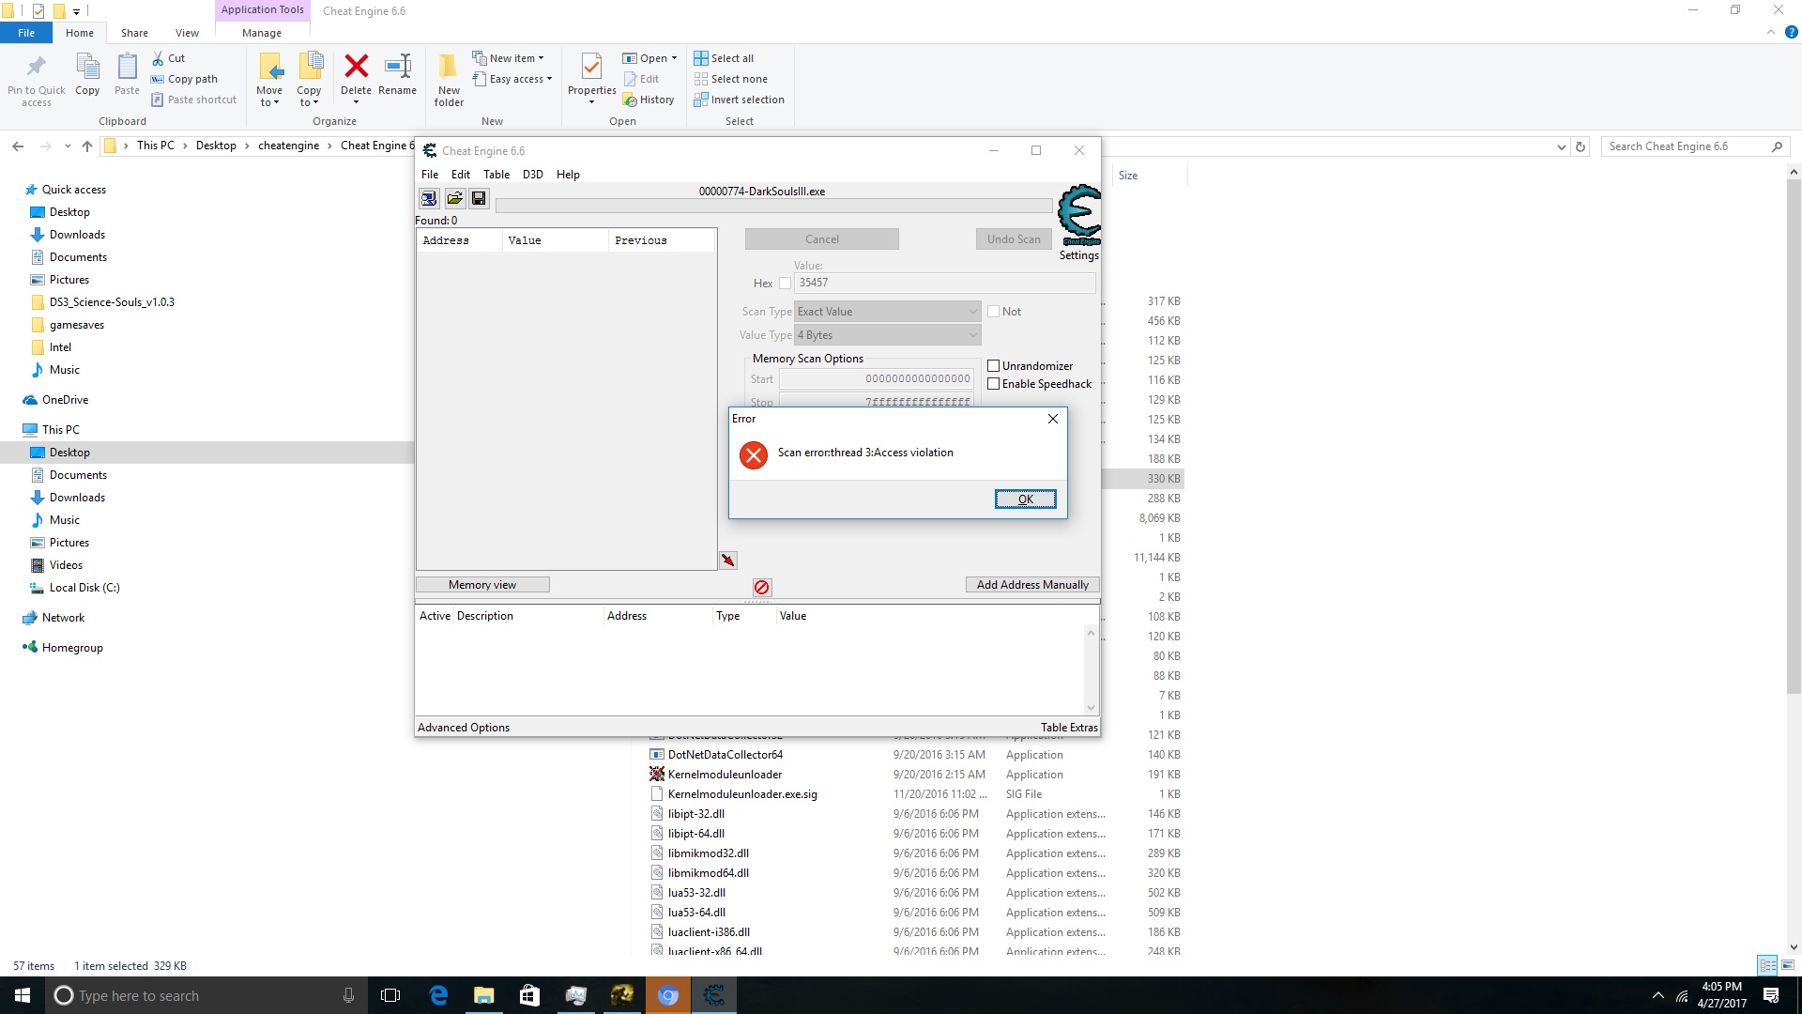Click the D3D menu tab
This screenshot has width=1802, height=1014.
pos(532,174)
